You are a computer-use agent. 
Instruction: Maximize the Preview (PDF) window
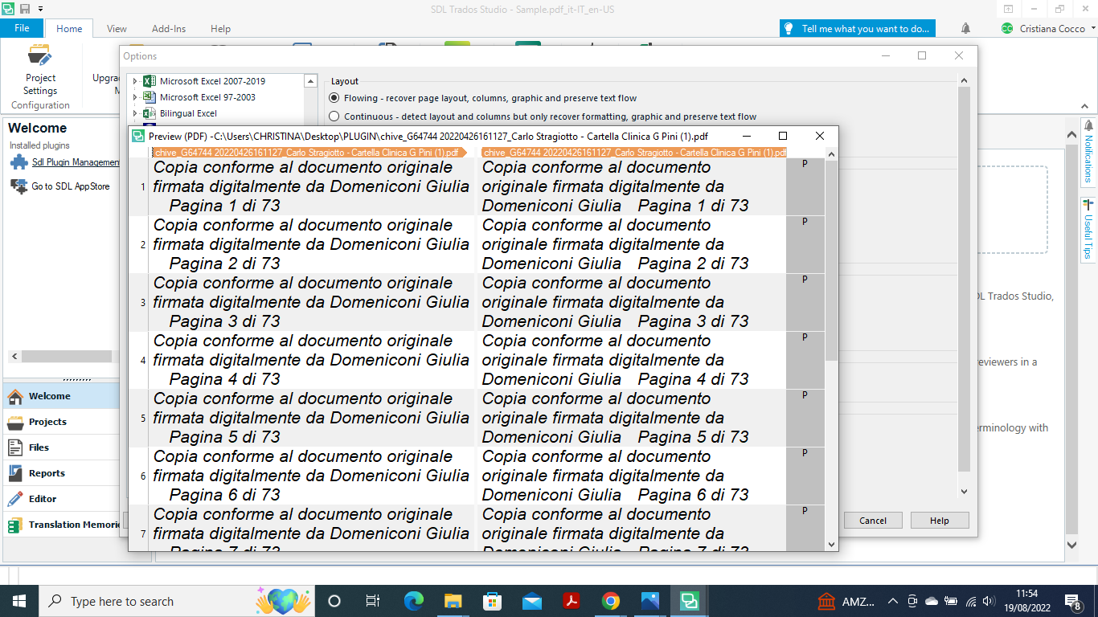coord(783,137)
